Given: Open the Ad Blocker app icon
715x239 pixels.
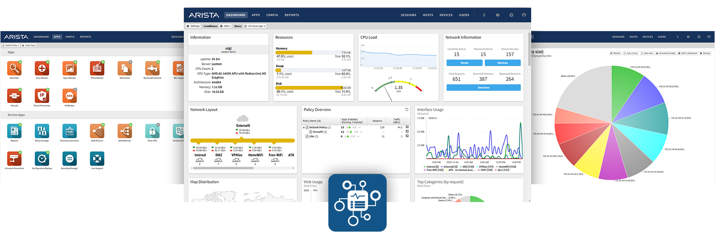Looking at the screenshot, I should (x=70, y=96).
